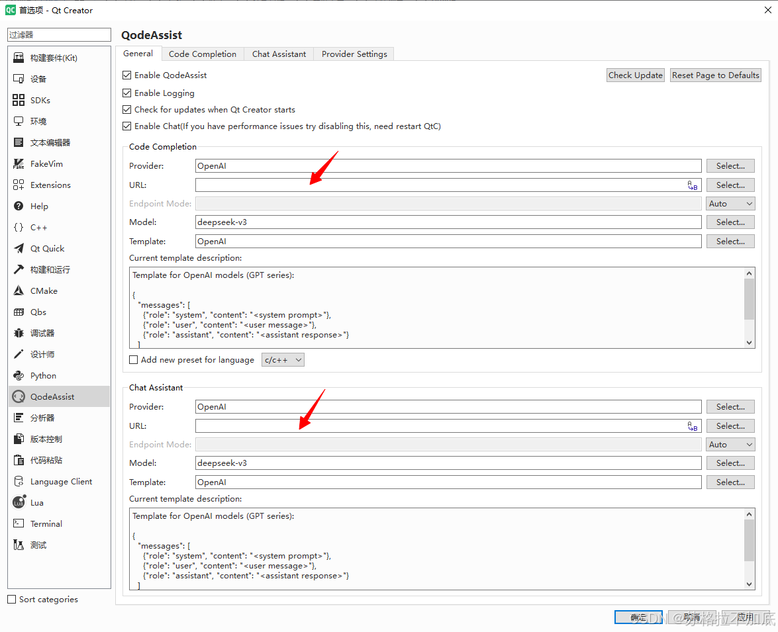Click the Terminal category icon
The width and height of the screenshot is (778, 632).
pos(19,524)
